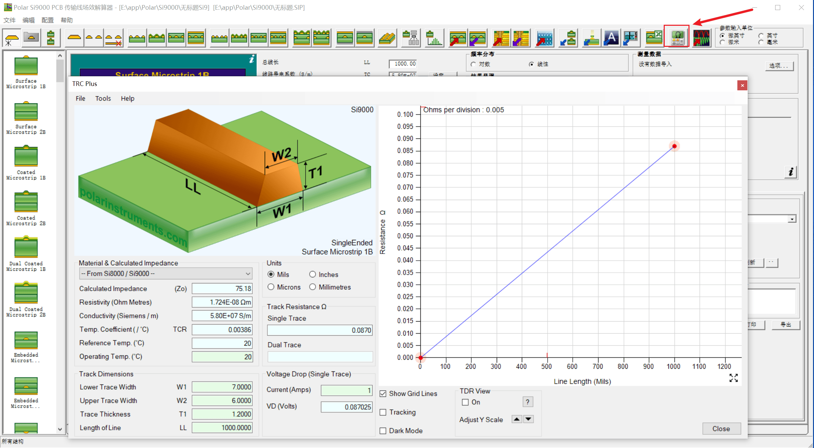Uncheck Show Grid Lines checkbox

pyautogui.click(x=383, y=394)
